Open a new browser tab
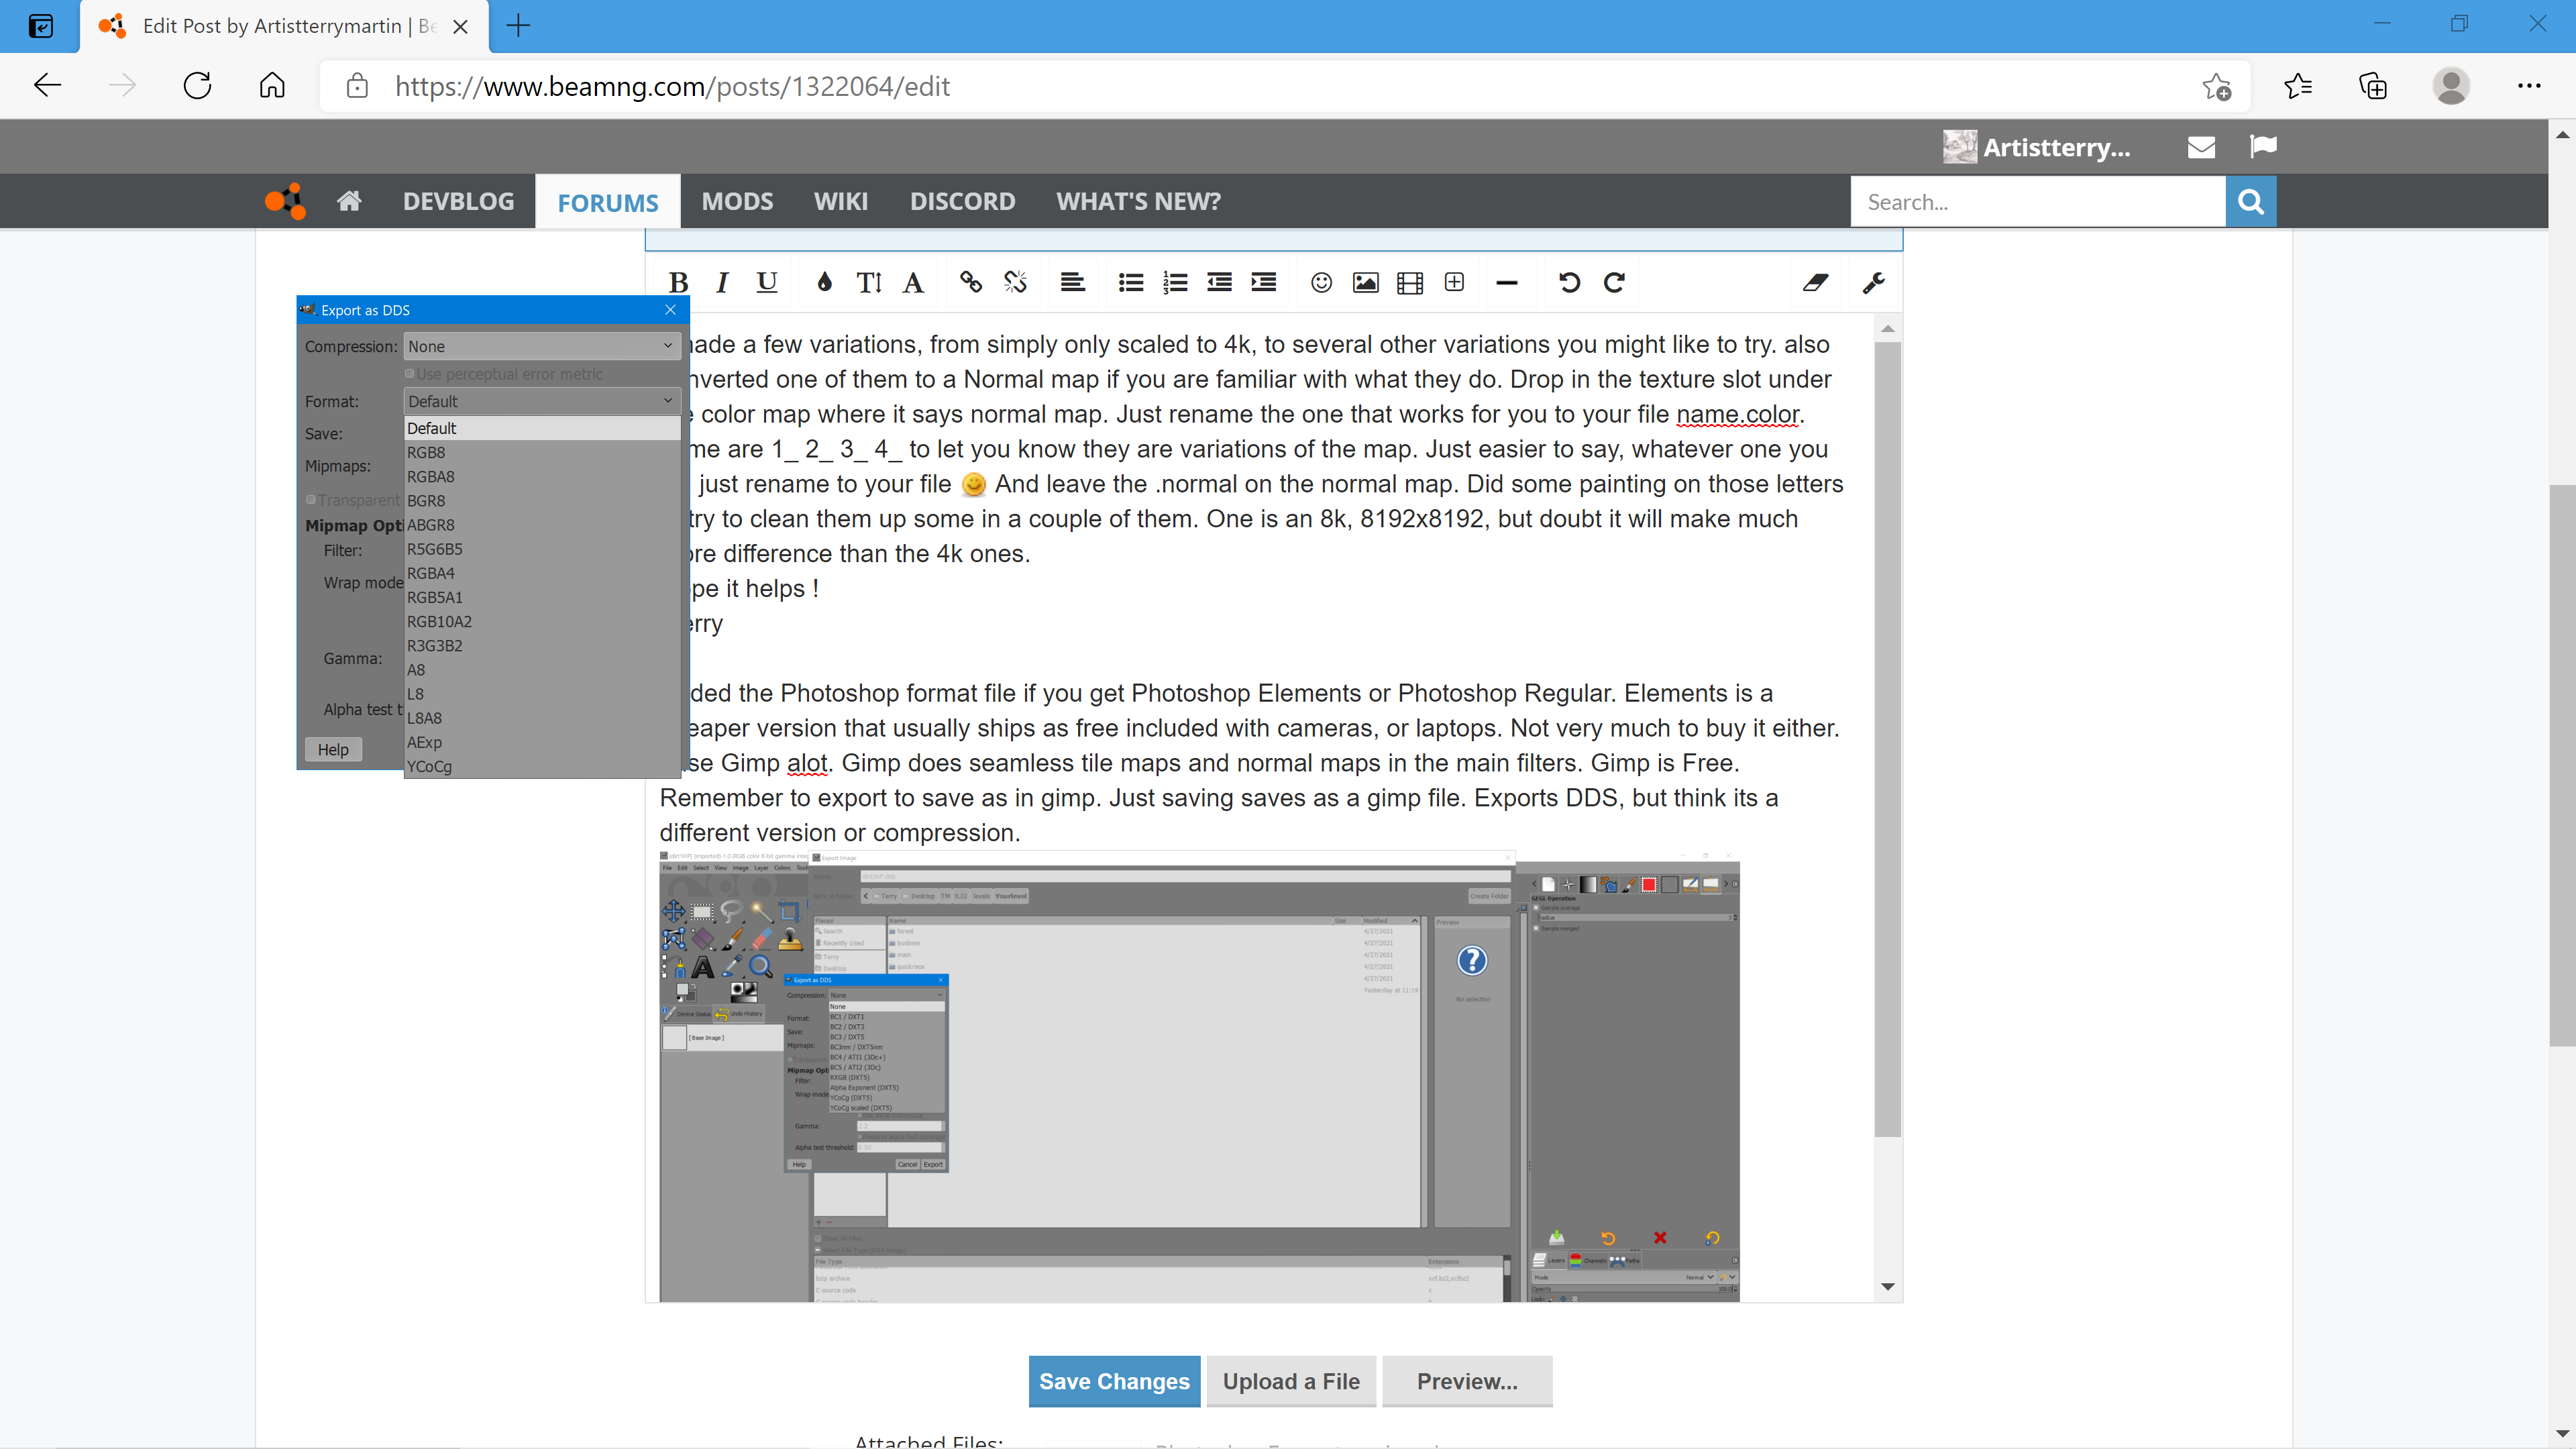Viewport: 2576px width, 1449px height. point(518,26)
